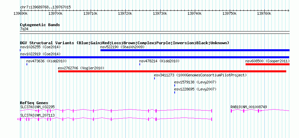Viewport: 299px width, 138px height.
Task: Click the esv2762706 (Vogler2010) text label
Action: tap(81, 68)
